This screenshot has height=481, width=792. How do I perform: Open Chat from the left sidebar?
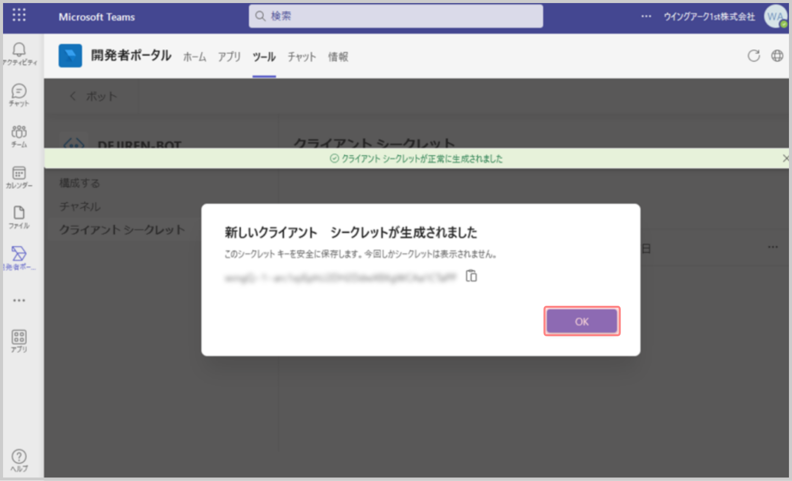coord(19,95)
